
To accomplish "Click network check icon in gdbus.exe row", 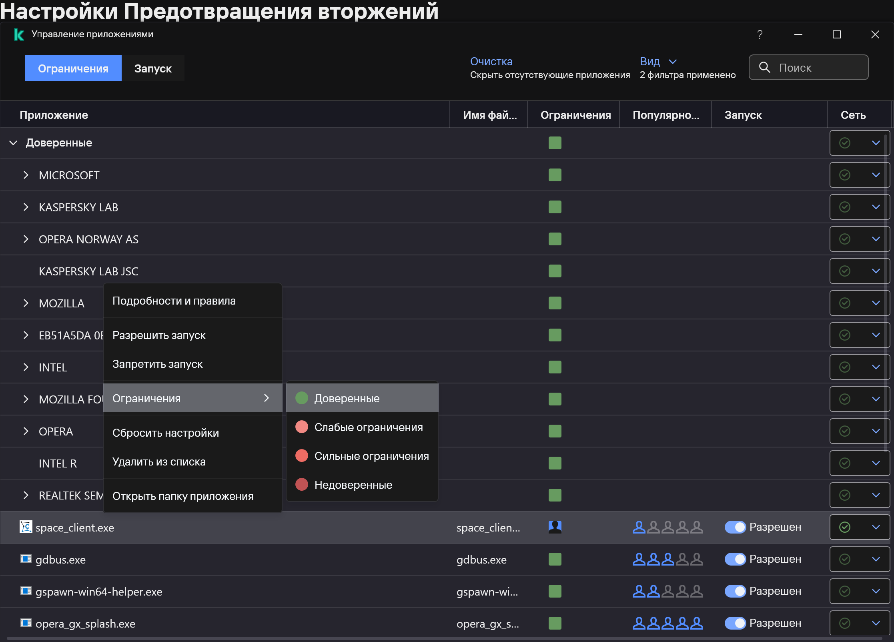I will [845, 559].
